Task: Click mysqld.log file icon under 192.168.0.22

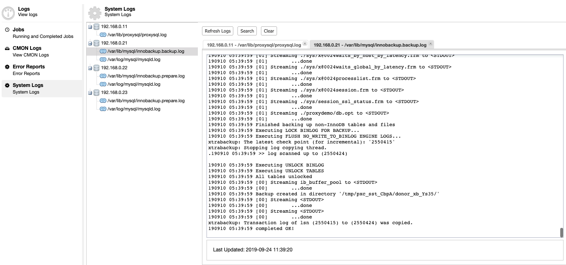Action: point(103,84)
